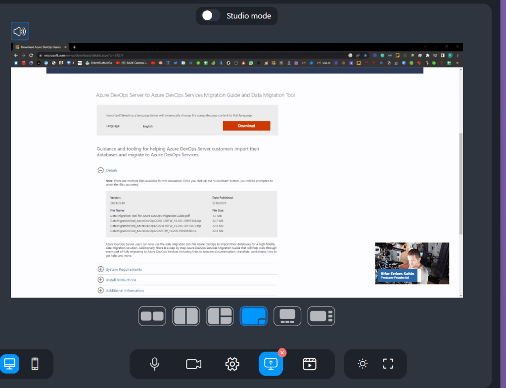Click the active screen share button
This screenshot has height=388, width=506.
click(271, 364)
